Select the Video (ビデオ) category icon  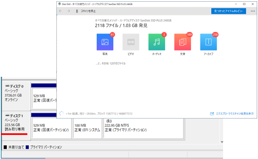(131, 42)
